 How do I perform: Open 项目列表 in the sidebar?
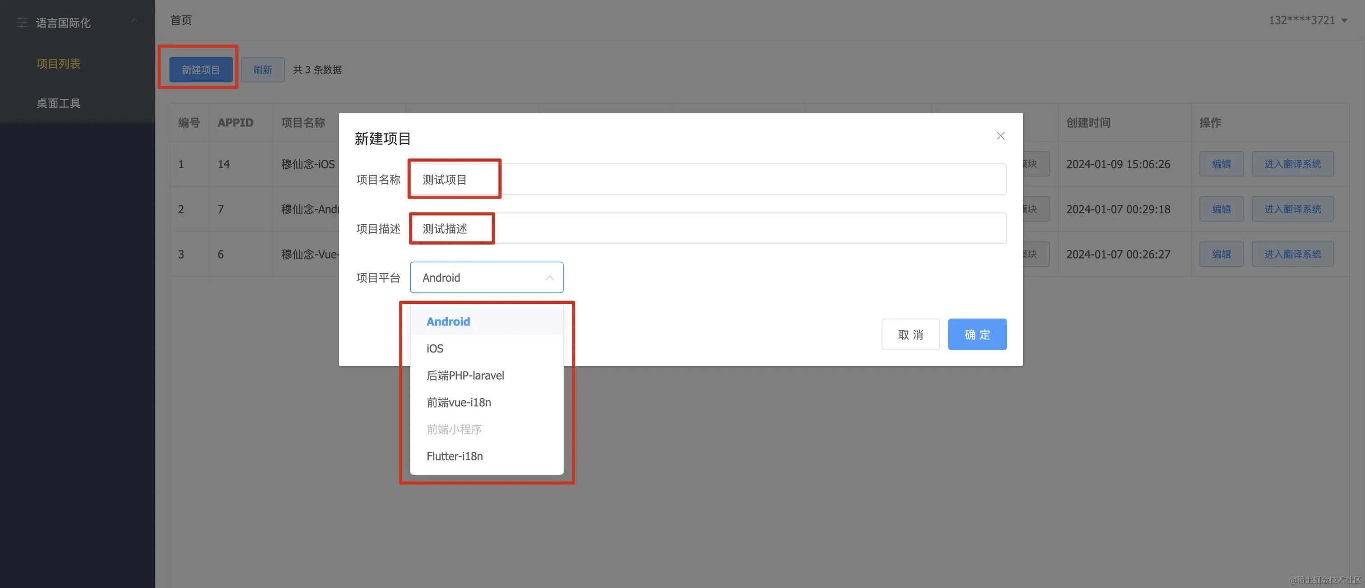(58, 64)
